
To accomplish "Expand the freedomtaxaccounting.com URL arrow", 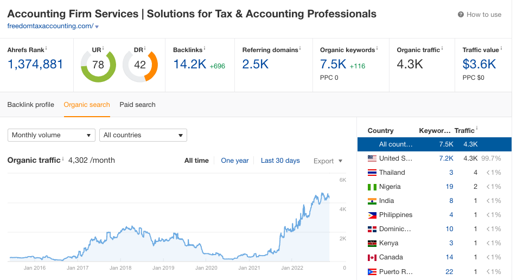I will [x=97, y=27].
